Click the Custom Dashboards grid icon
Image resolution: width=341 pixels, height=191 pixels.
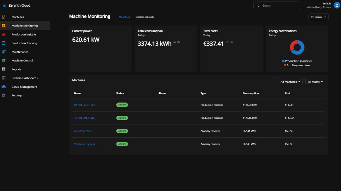4,78
